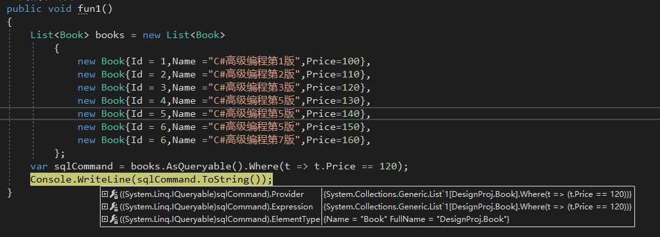Click the property icon beside Expression
Screen dimensions: 660x237
click(114, 207)
